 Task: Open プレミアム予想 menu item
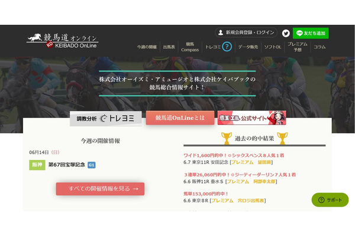[x=297, y=47]
